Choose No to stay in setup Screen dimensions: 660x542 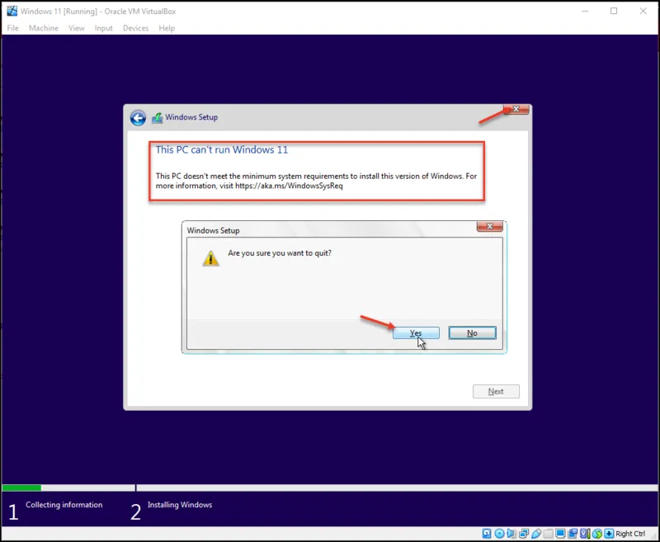472,332
